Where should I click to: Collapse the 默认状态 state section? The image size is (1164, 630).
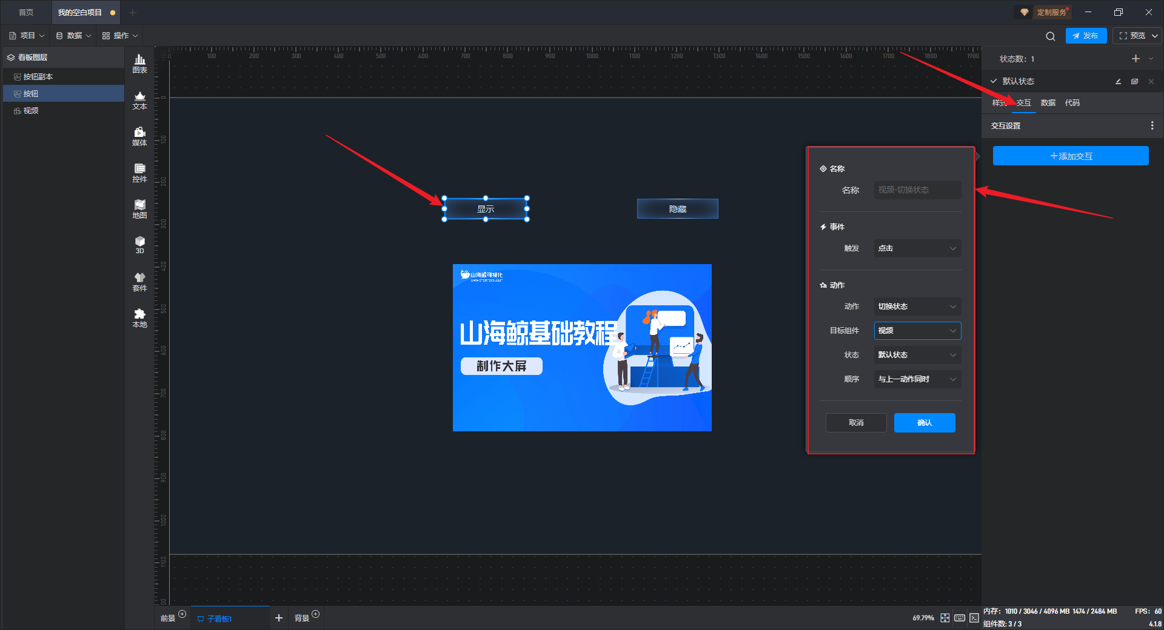point(993,81)
